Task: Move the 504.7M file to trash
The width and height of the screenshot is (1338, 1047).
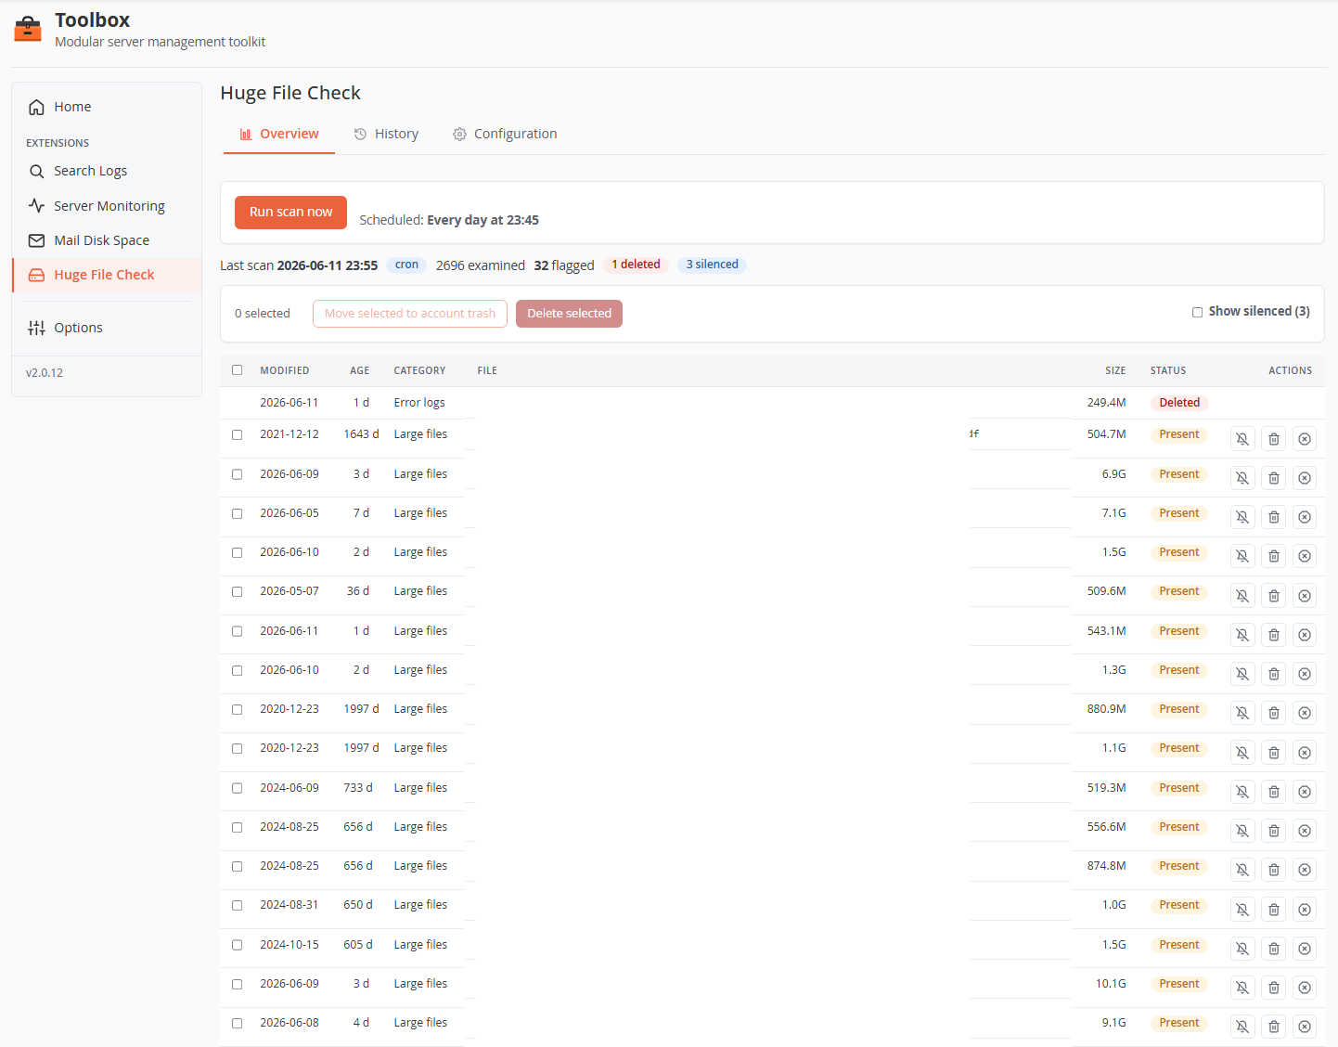Action: [x=1274, y=439]
